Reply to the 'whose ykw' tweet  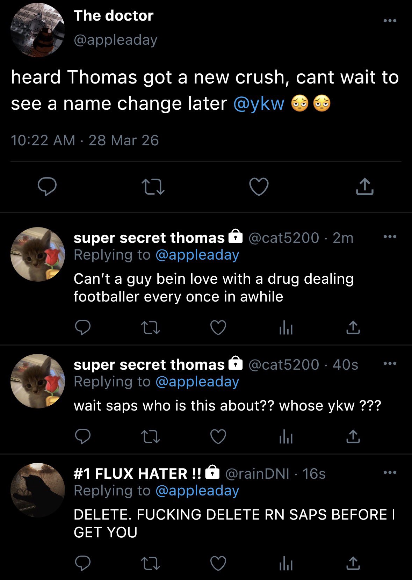[83, 437]
